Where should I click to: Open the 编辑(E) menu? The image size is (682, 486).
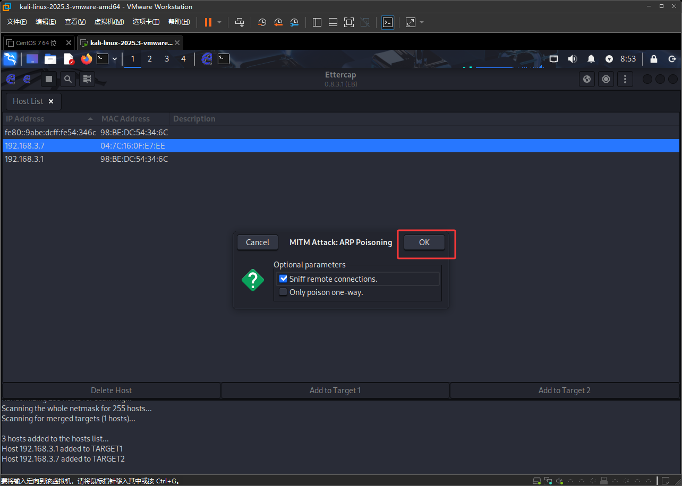(46, 22)
